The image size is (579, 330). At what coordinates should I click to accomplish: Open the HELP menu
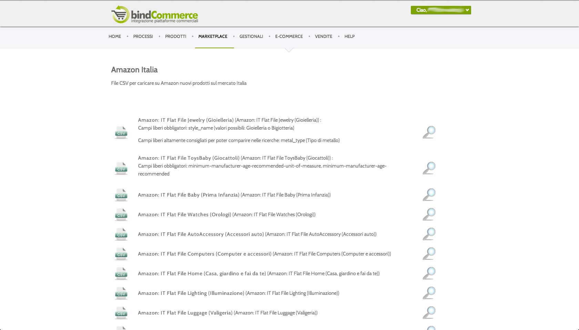(349, 36)
